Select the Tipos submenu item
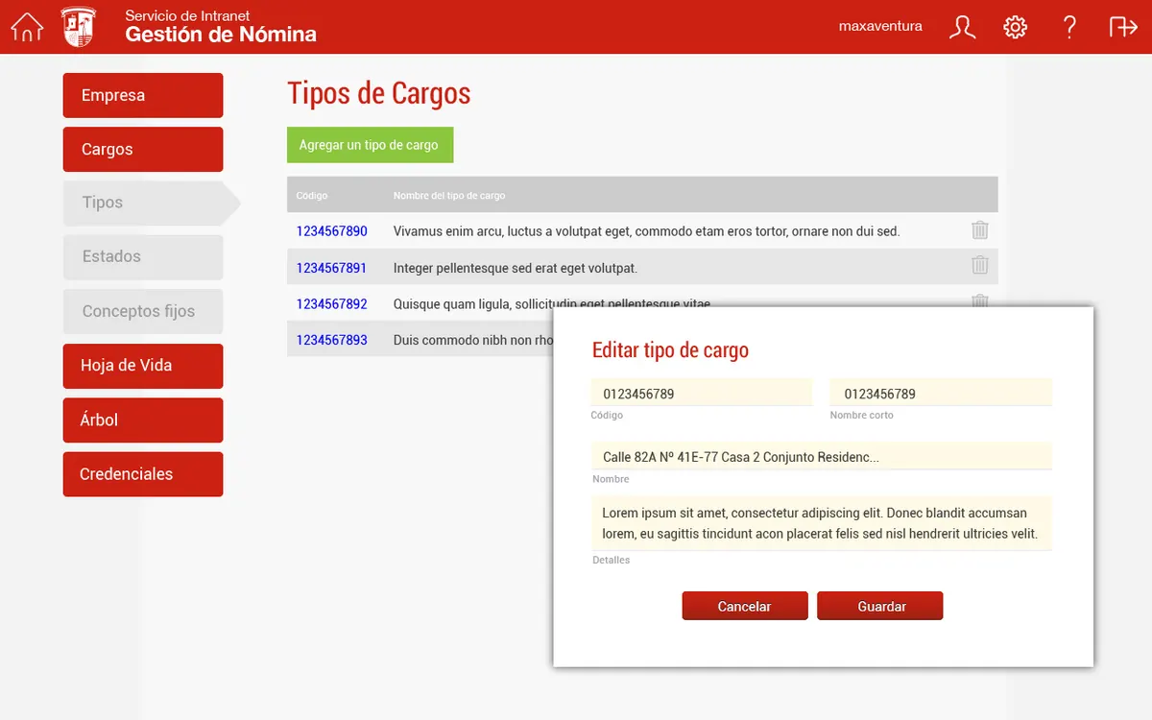Image resolution: width=1152 pixels, height=720 pixels. 152,203
